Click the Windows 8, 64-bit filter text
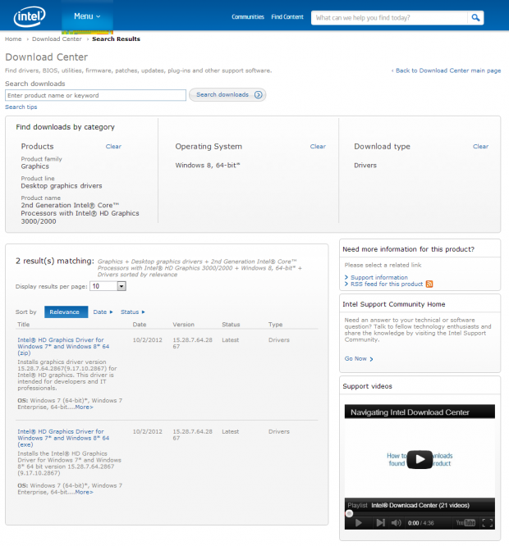The height and width of the screenshot is (546, 509). pos(208,166)
